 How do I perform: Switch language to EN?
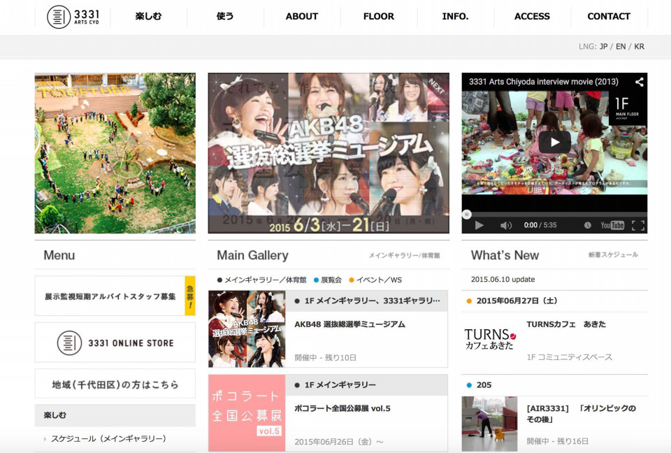[621, 47]
